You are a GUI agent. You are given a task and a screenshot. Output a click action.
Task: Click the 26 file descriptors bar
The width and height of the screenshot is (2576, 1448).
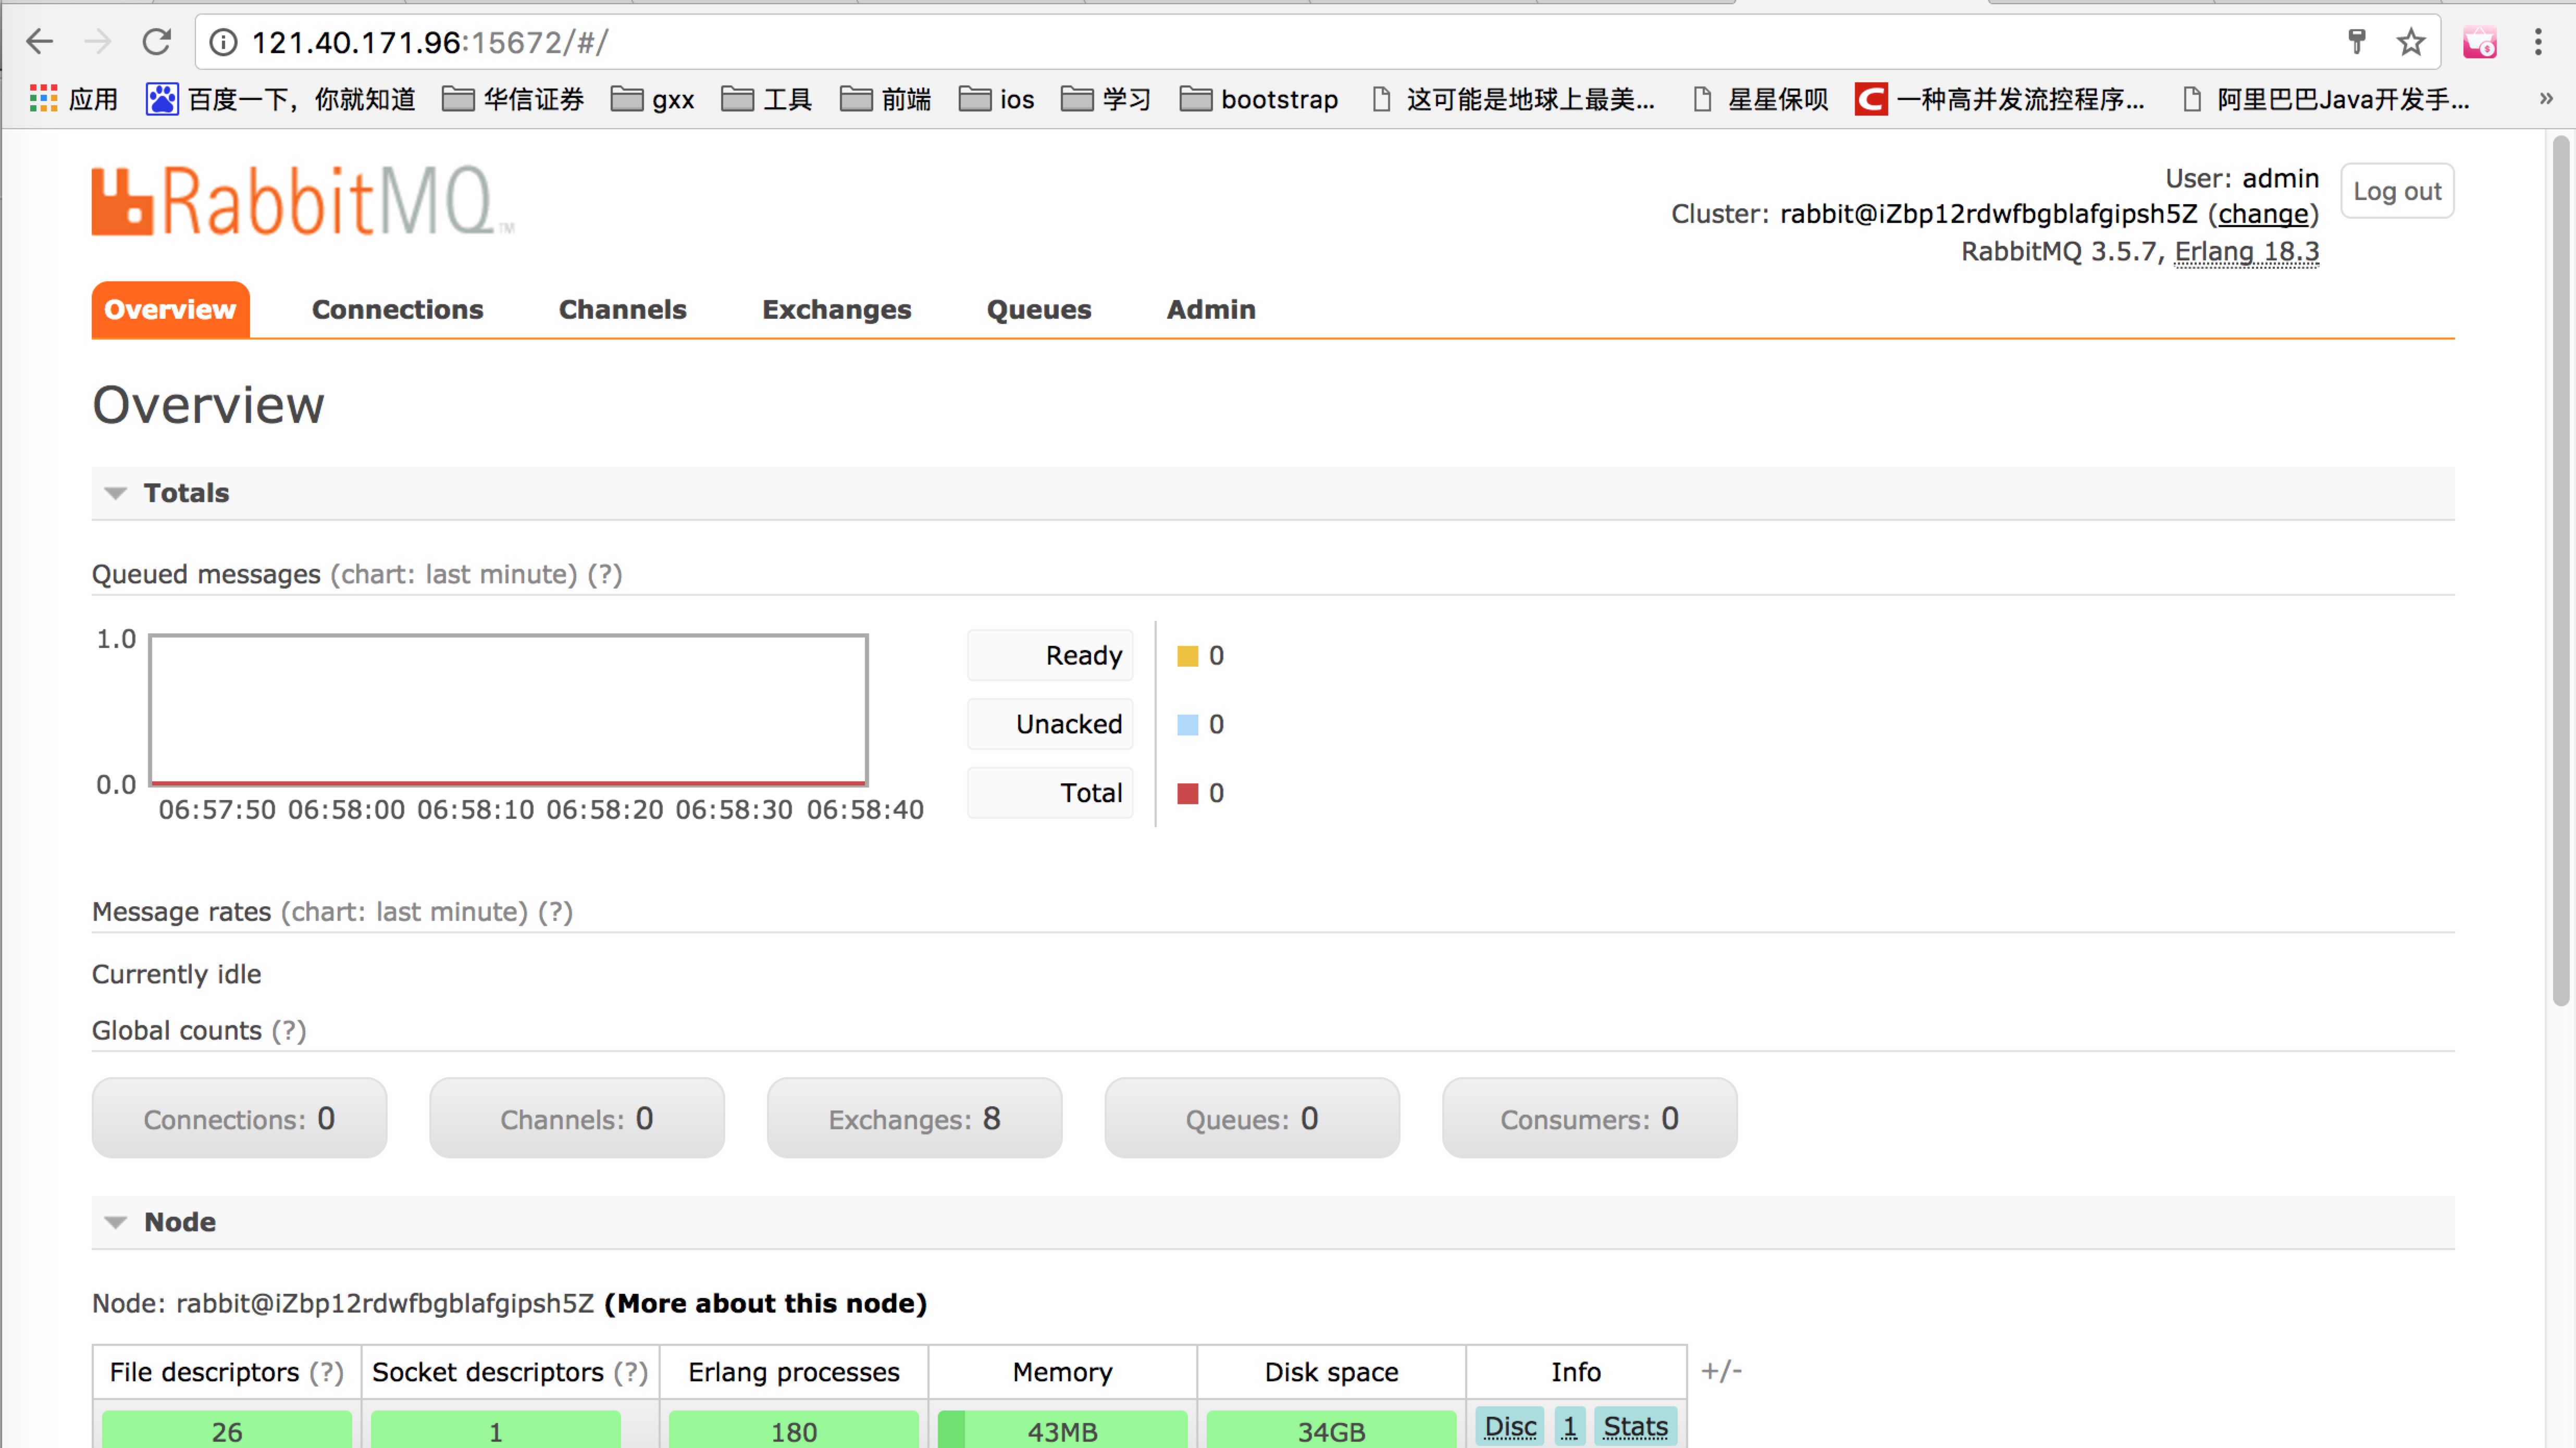coord(226,1430)
